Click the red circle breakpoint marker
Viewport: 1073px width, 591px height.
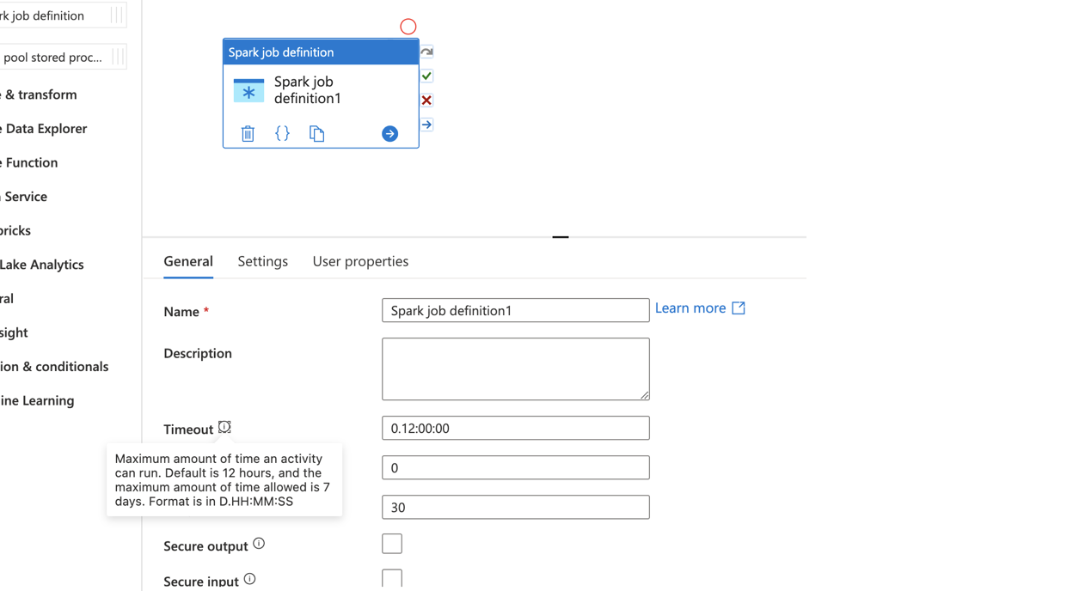(x=408, y=27)
